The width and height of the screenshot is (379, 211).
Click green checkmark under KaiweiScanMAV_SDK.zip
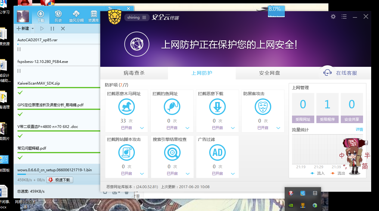(x=20, y=92)
